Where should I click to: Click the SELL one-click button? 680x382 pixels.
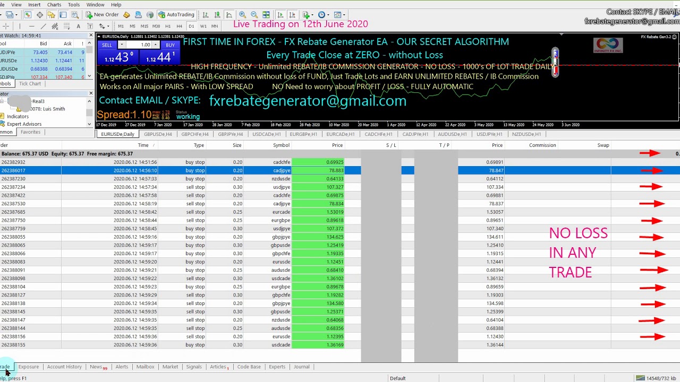click(x=107, y=45)
